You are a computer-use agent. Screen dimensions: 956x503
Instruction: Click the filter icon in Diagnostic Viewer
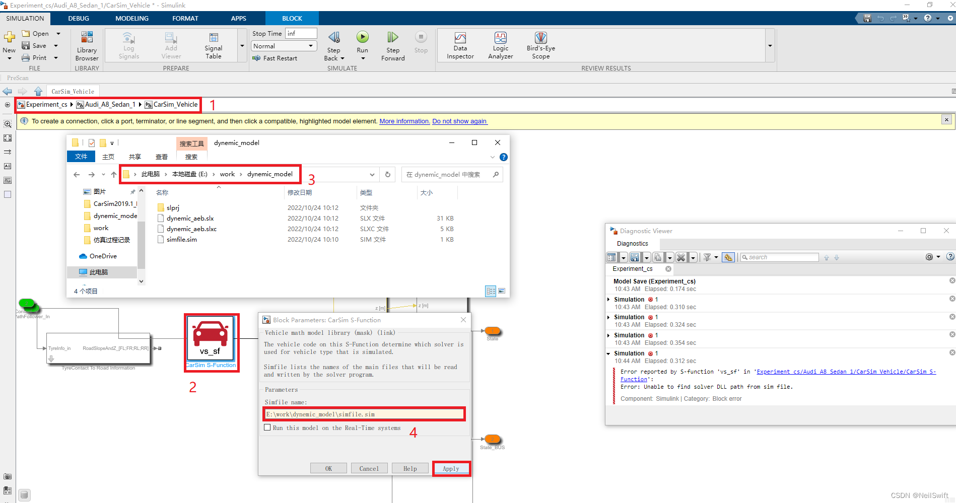tap(707, 257)
